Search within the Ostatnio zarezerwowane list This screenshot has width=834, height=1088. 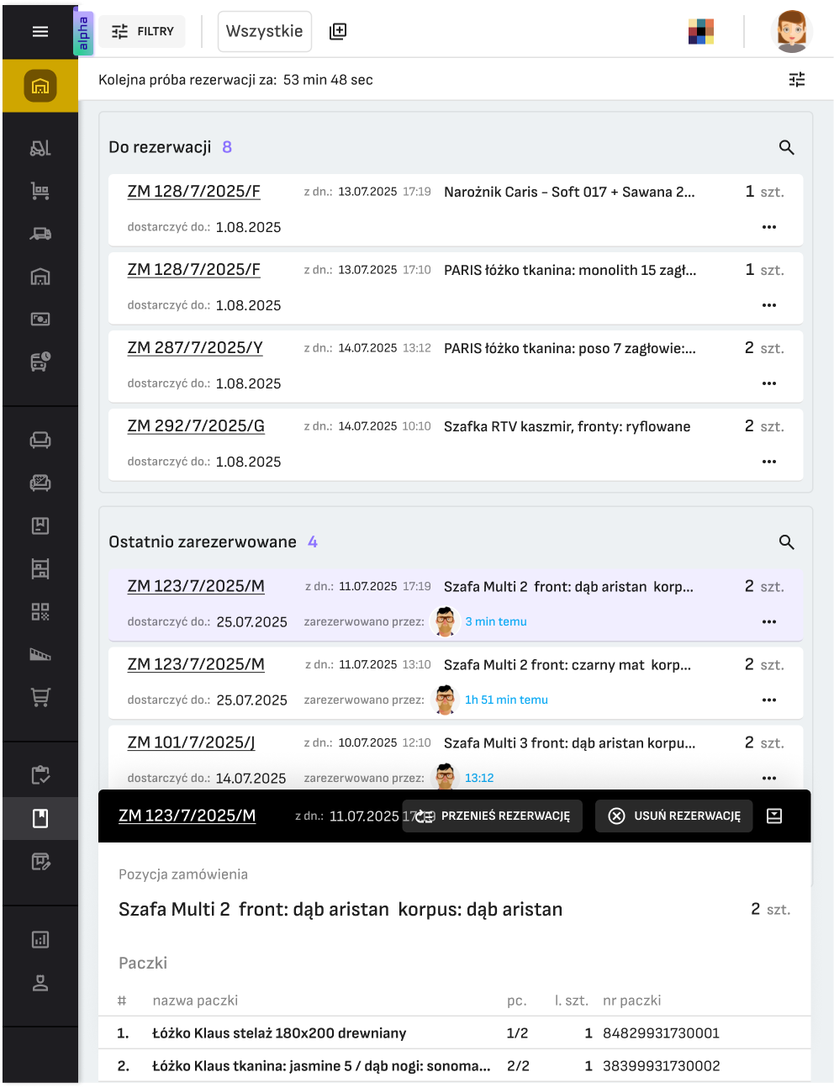coord(787,542)
